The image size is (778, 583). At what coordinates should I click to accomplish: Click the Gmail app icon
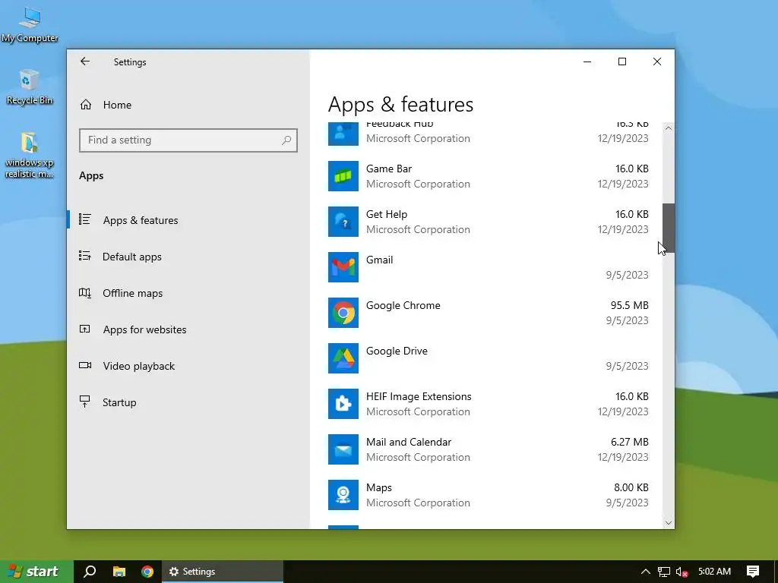[x=343, y=267]
